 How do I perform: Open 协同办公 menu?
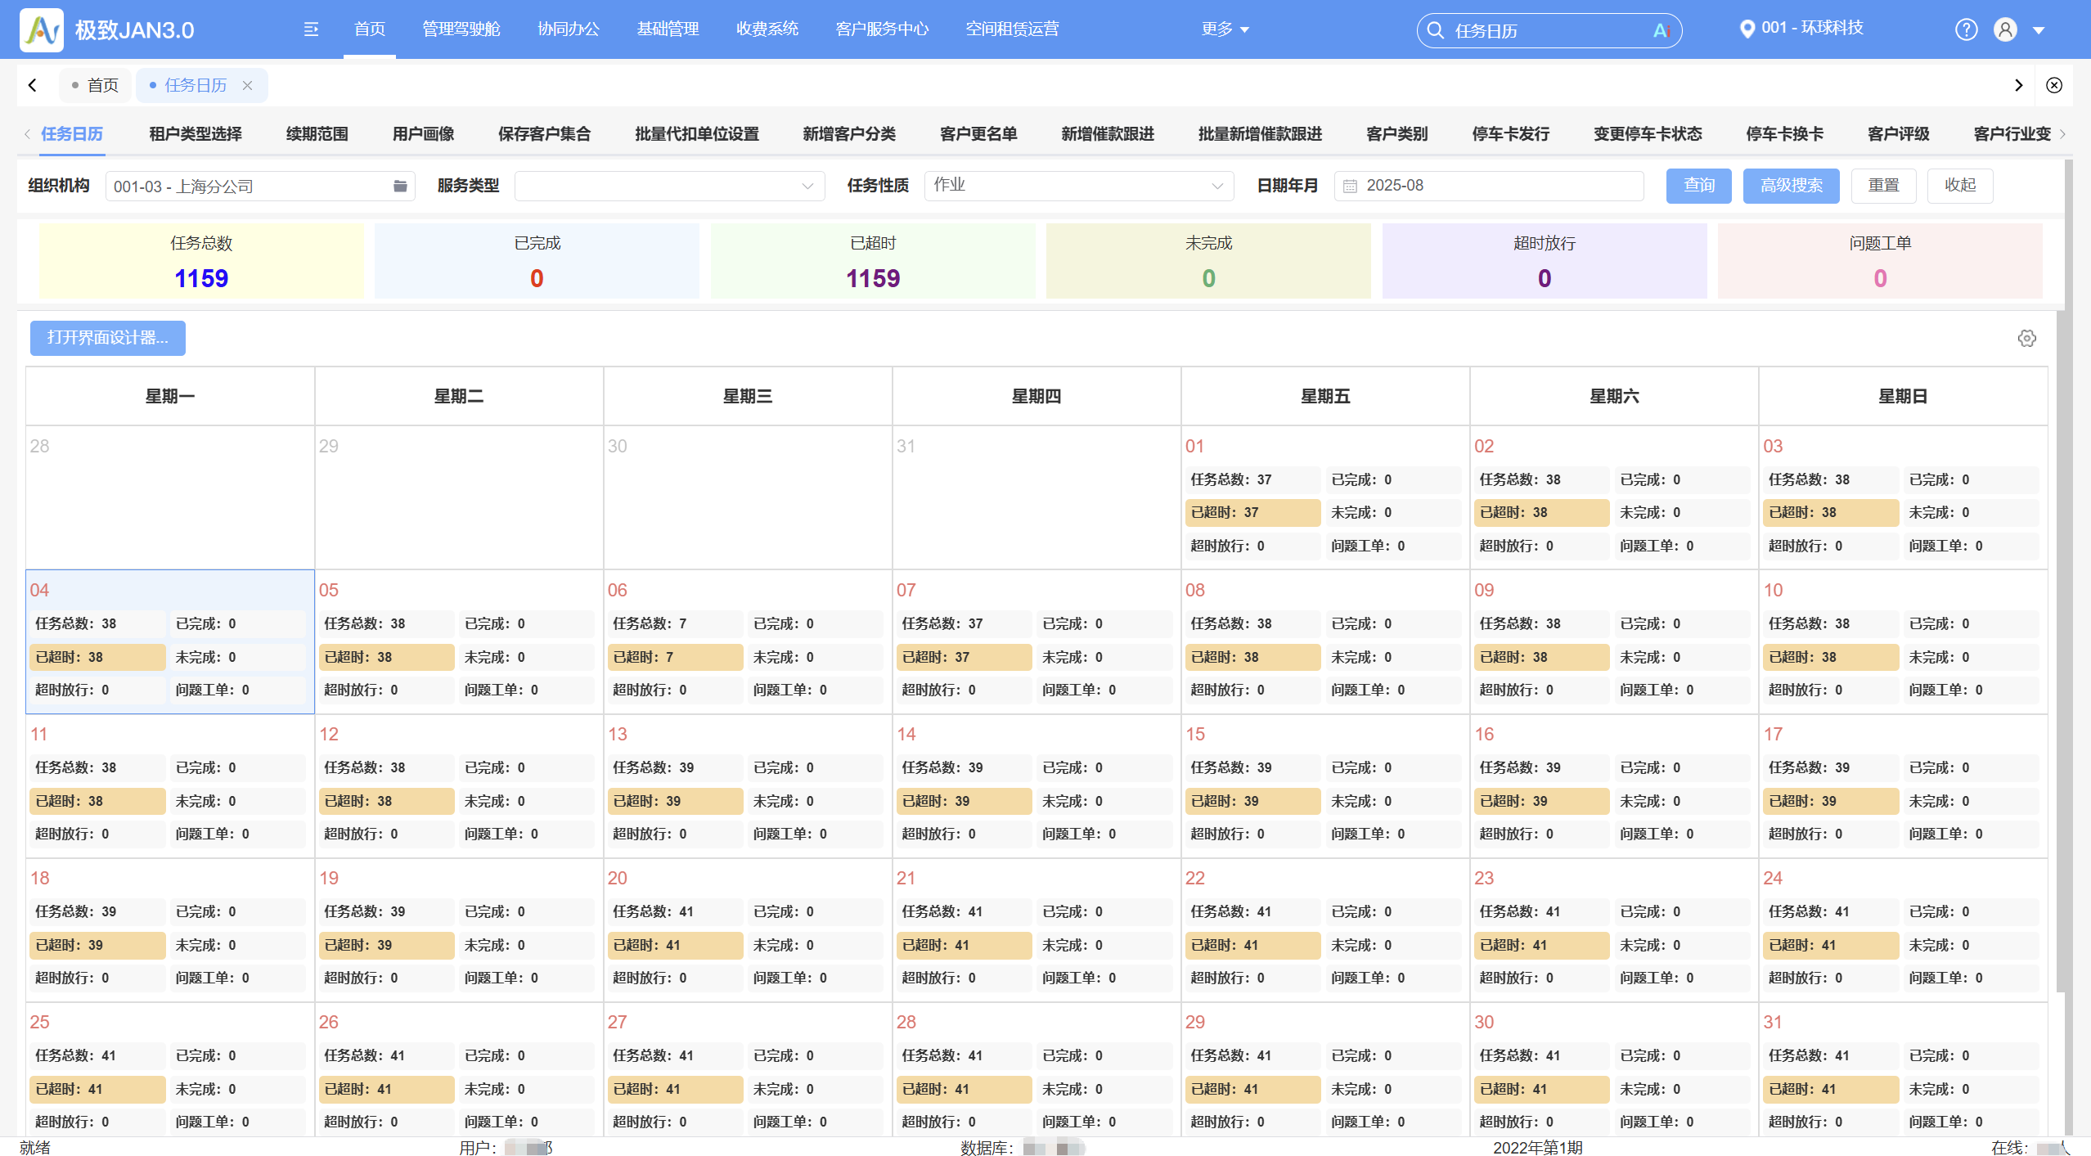coord(569,29)
